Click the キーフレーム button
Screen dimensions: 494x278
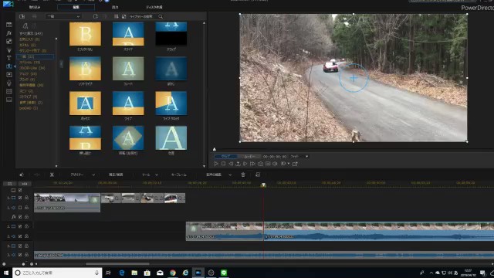pos(178,175)
